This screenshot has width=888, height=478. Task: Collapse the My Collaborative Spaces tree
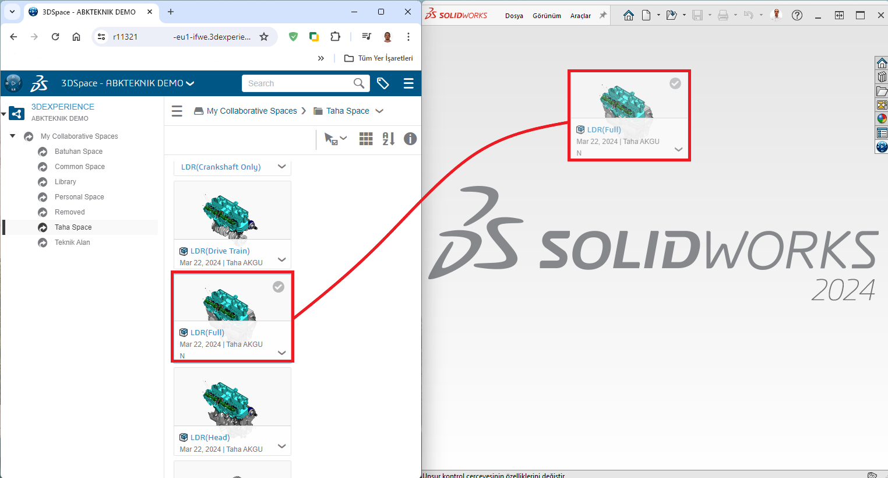(x=13, y=136)
